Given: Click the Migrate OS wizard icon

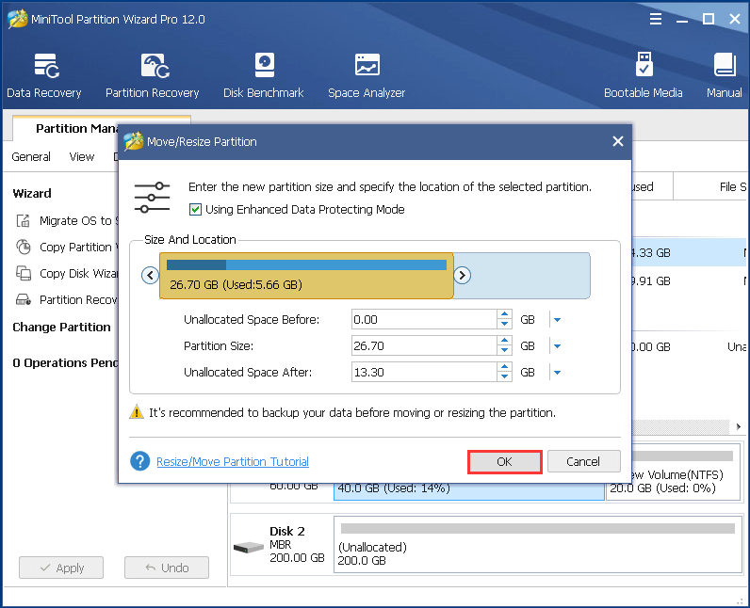Looking at the screenshot, I should 23,220.
